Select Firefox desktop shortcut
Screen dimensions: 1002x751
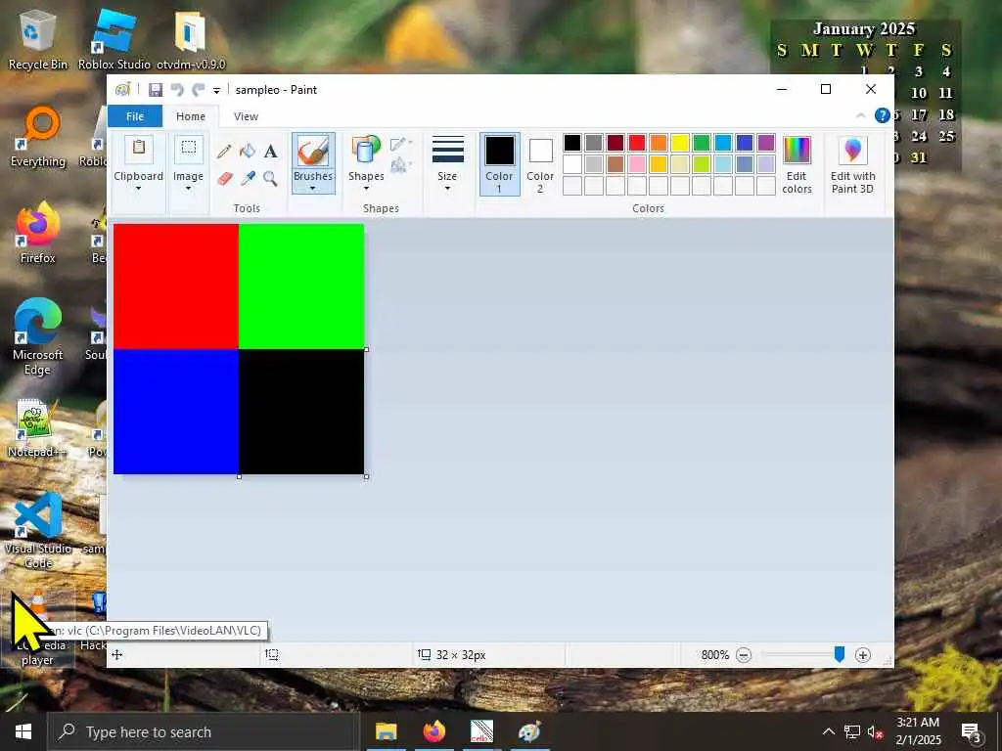point(38,233)
